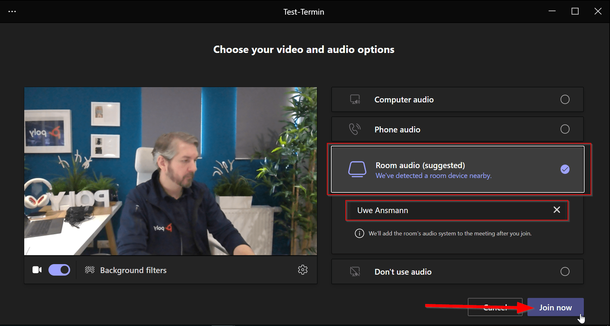Select the Phone audio radio button

565,129
